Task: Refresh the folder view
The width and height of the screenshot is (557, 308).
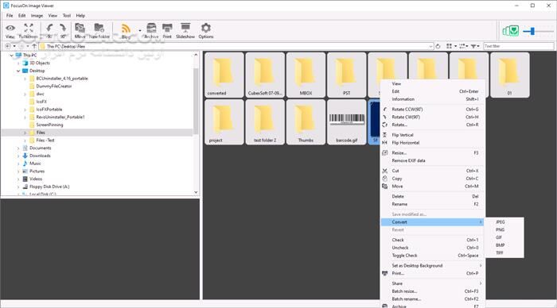Action: click(438, 46)
